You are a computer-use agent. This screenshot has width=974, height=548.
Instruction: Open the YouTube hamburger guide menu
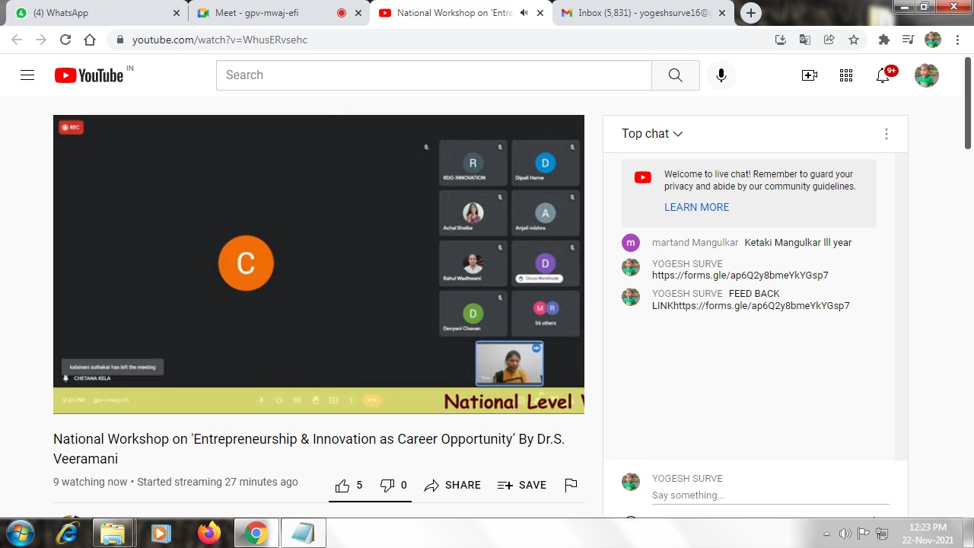tap(27, 75)
